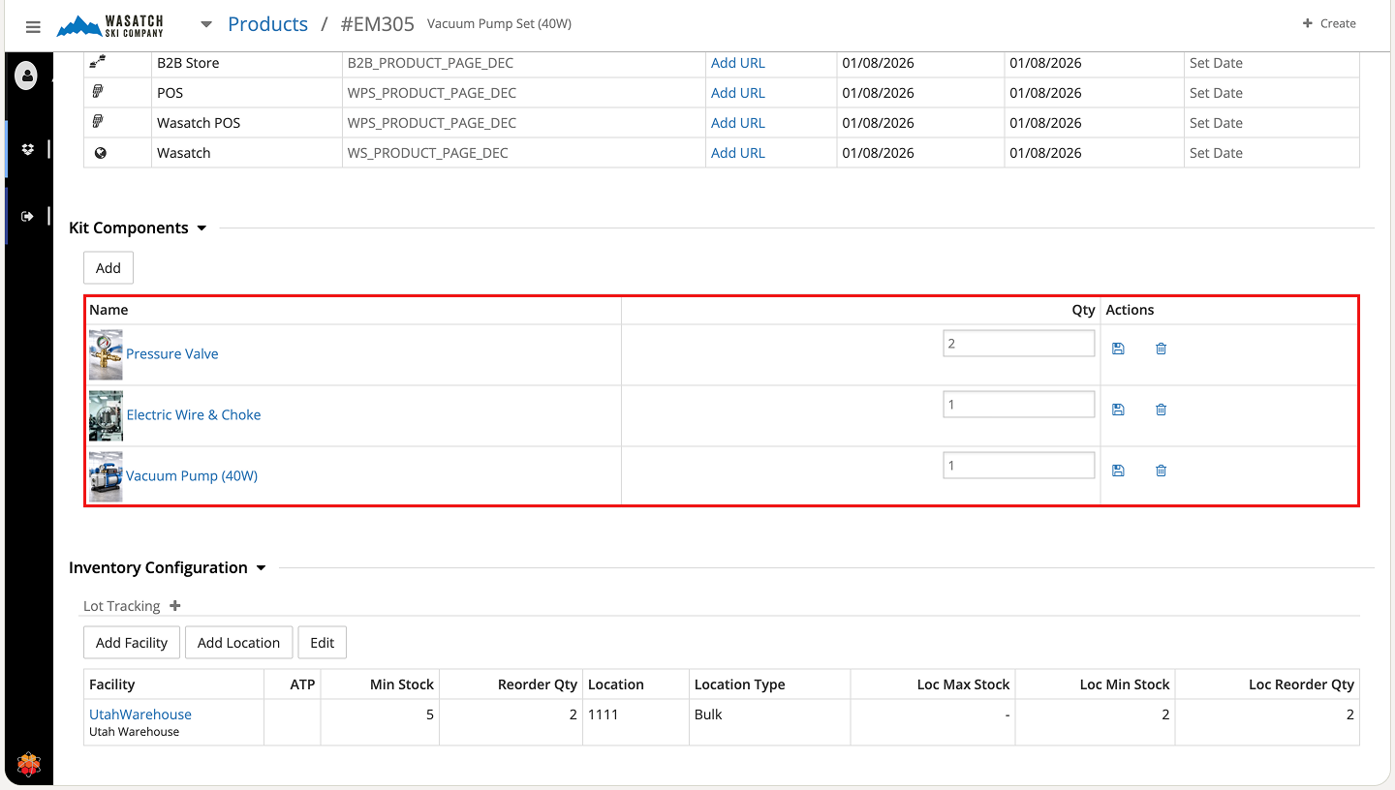The width and height of the screenshot is (1395, 790).
Task: Delete Vacuum Pump (40W) from kit
Action: tap(1161, 471)
